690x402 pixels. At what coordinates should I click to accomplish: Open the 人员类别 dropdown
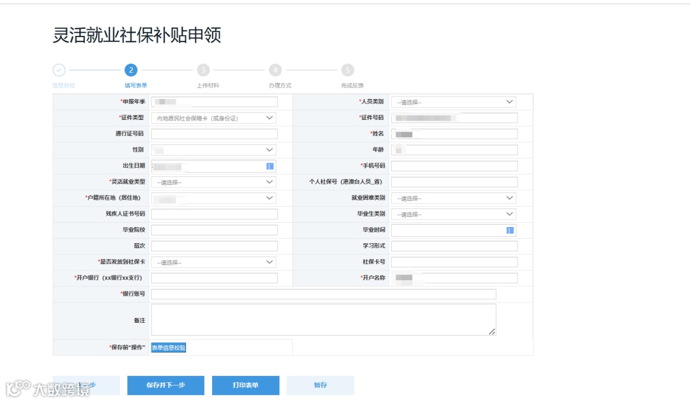tap(453, 102)
